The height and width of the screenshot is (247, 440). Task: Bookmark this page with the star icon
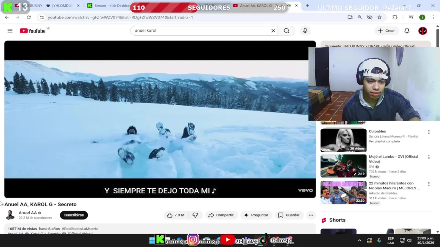379,17
